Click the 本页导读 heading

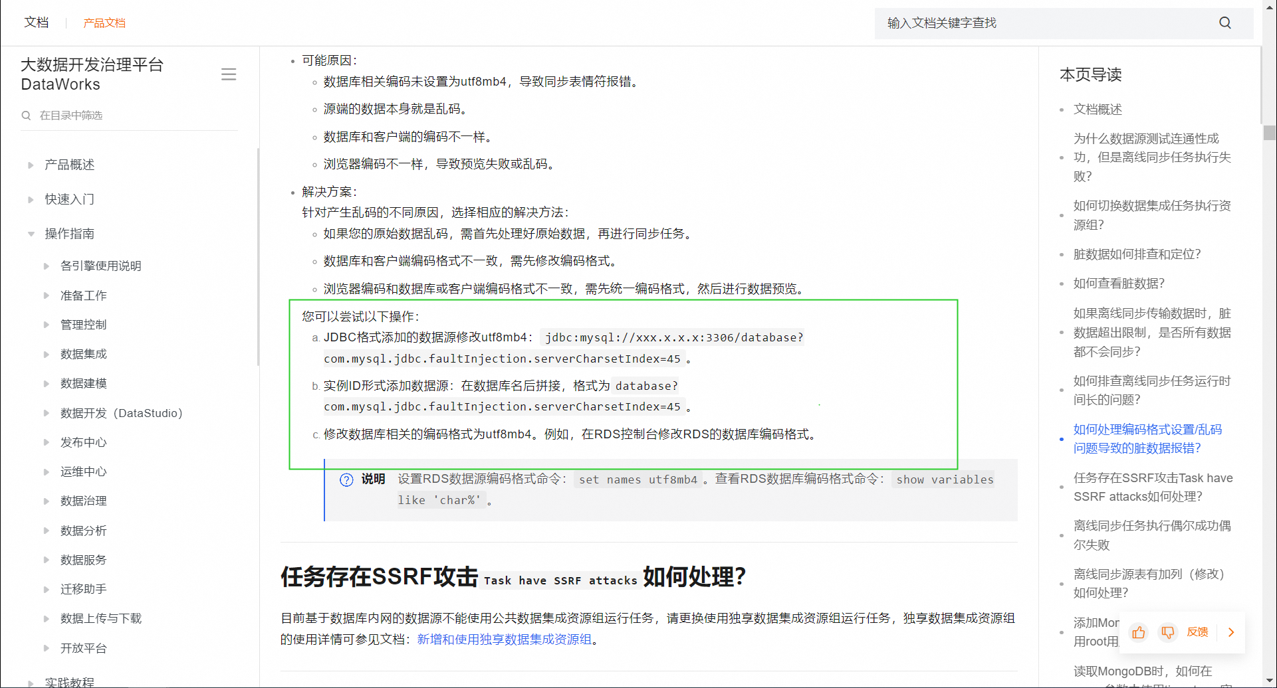[1090, 74]
